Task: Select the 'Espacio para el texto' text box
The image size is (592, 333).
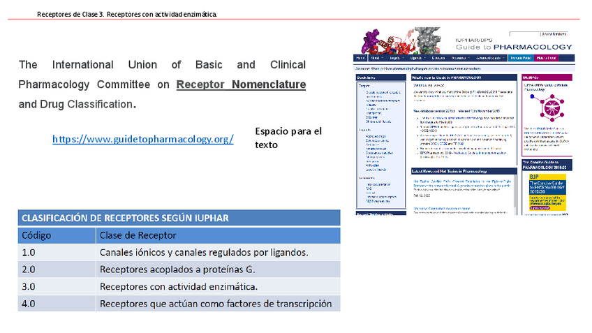Action: (x=288, y=138)
